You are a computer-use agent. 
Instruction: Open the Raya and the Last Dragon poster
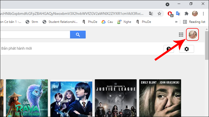point(27,98)
